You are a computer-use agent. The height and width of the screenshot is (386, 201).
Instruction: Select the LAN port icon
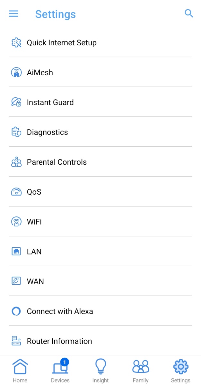[16, 251]
